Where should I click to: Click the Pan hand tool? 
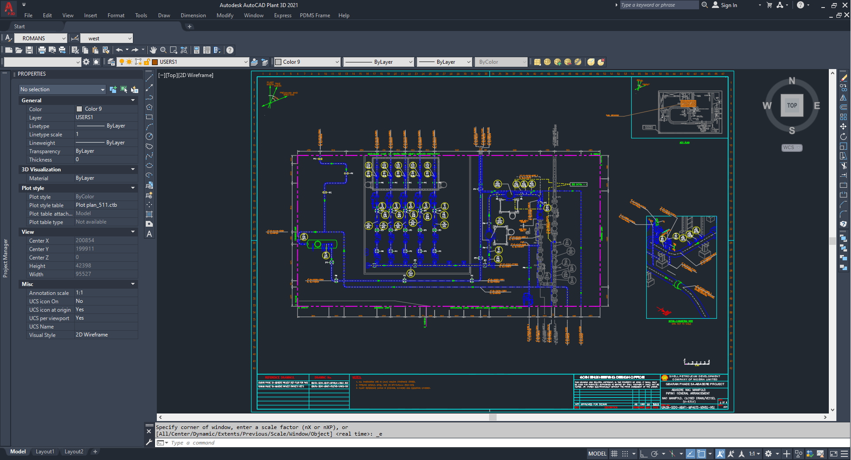click(153, 50)
